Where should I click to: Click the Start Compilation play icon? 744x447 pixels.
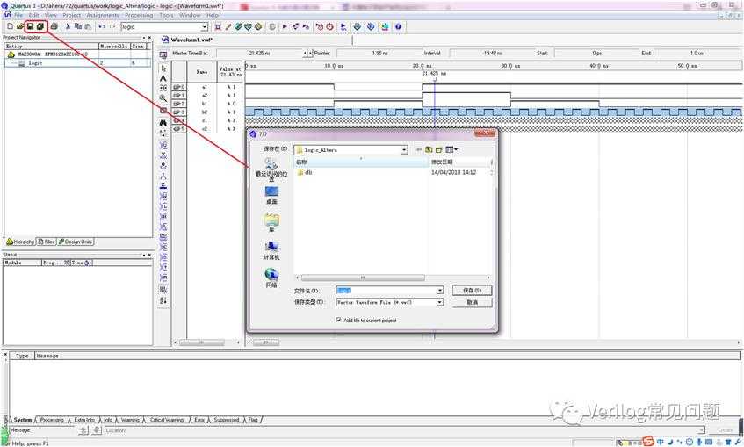(285, 27)
